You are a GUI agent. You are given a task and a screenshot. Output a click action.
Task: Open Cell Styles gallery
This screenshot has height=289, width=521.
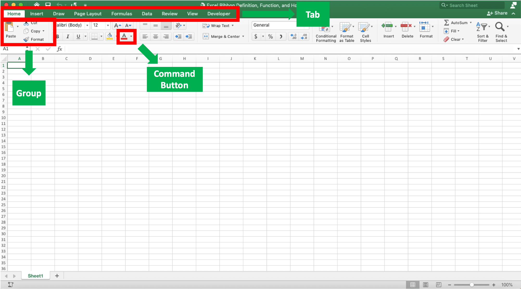tap(365, 32)
